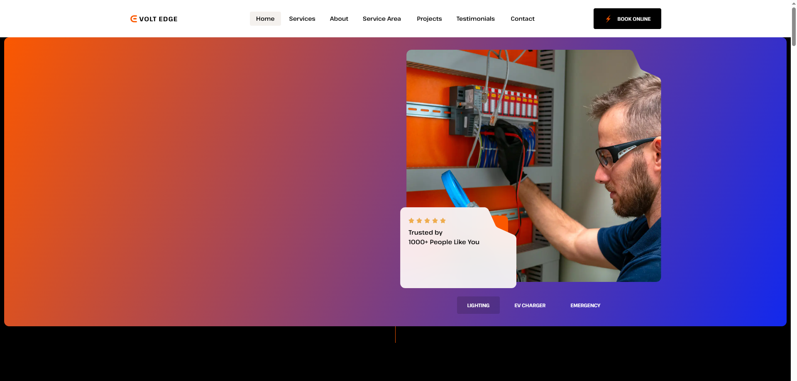The height and width of the screenshot is (381, 797).
Task: Click the first rating star
Action: tap(411, 221)
